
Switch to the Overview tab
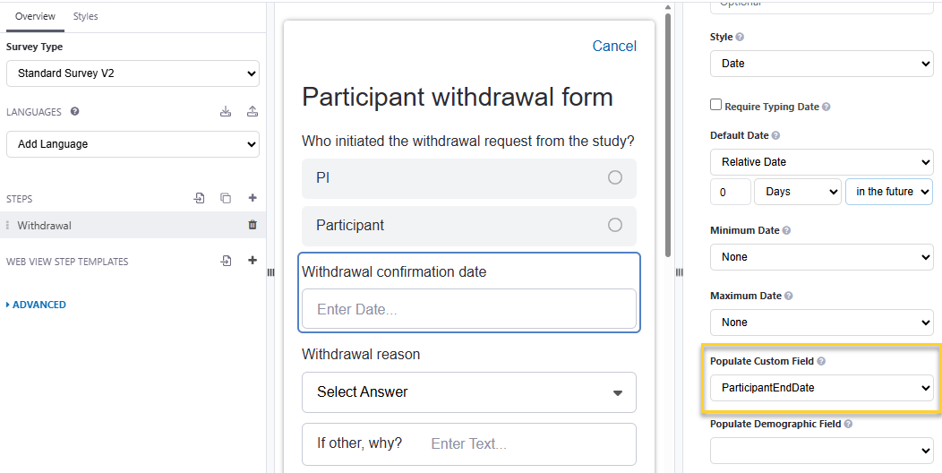pos(35,16)
